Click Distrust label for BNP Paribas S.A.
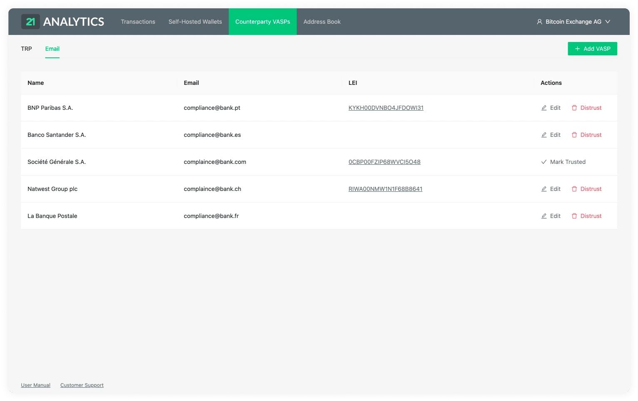Viewport: 638px width, 401px height. pos(591,108)
